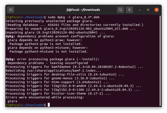Click the python3-mistune package name in the depends line
This screenshot has height=113, width=167.
click(55, 48)
